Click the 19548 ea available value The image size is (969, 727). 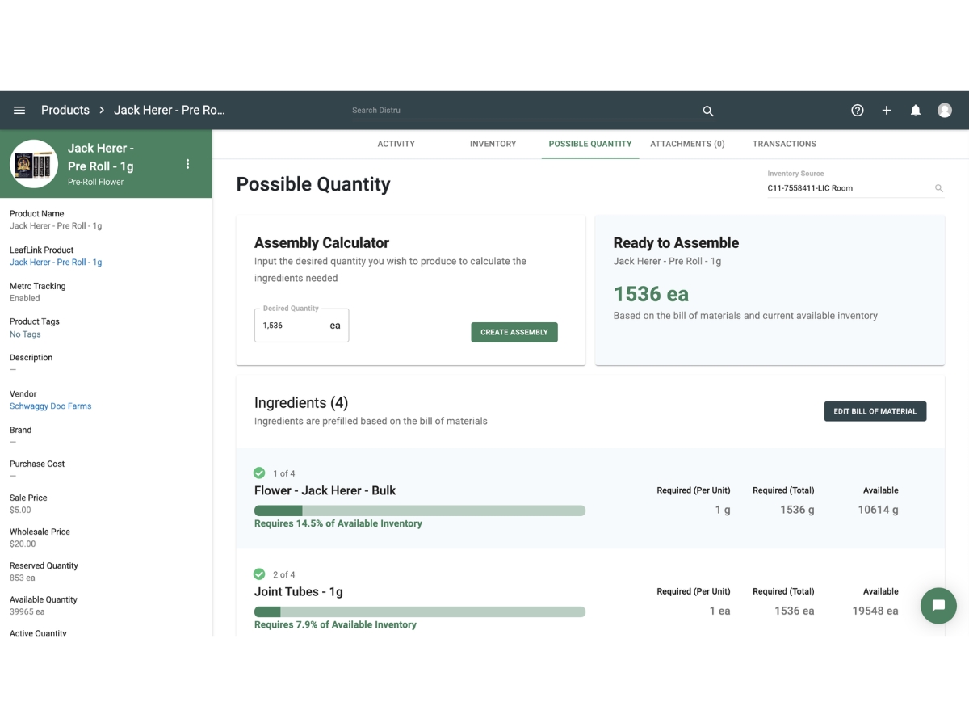pyautogui.click(x=875, y=611)
